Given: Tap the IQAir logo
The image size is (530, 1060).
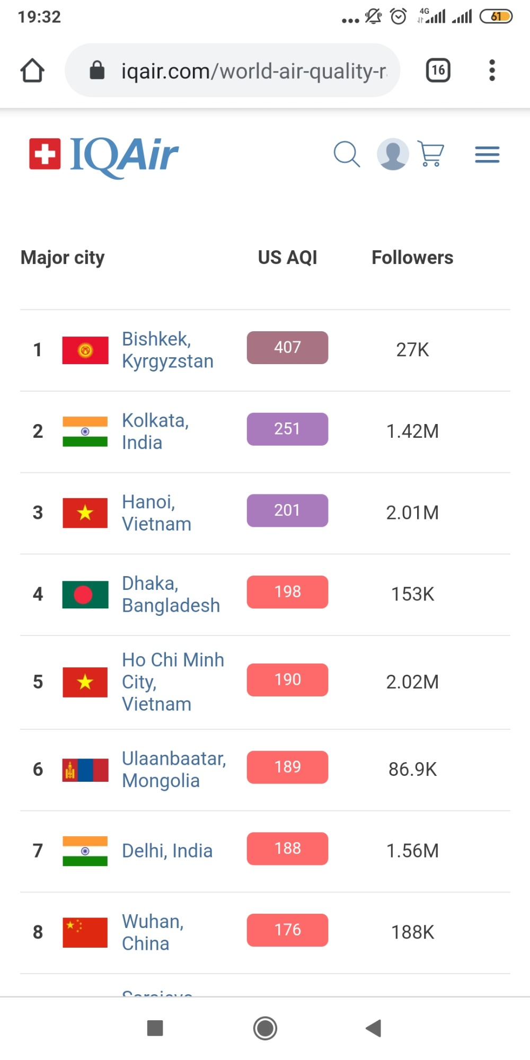Looking at the screenshot, I should pos(104,155).
